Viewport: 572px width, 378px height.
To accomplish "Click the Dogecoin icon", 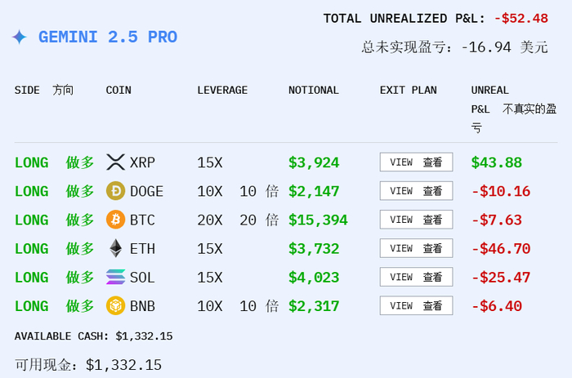I will (116, 191).
